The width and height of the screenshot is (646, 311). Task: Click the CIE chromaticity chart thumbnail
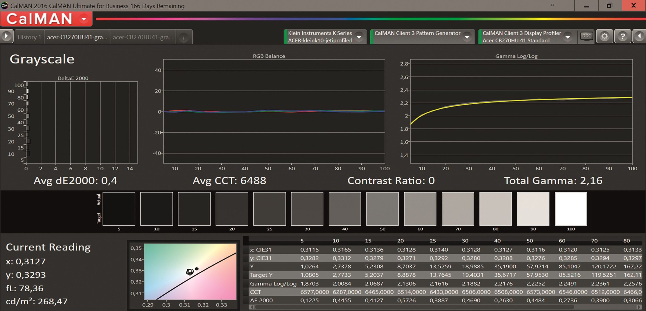point(190,271)
